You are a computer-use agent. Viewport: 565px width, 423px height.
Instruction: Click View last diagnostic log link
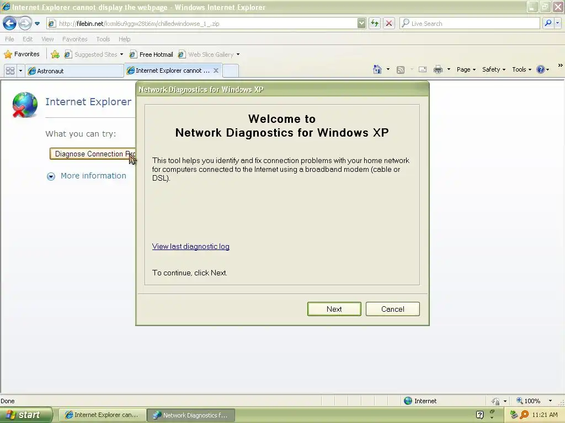190,246
